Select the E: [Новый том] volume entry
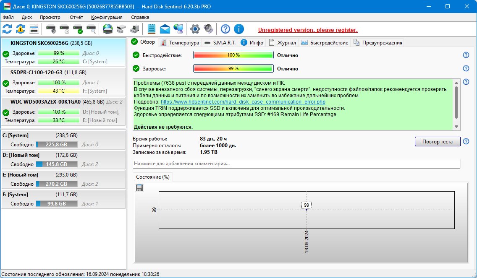477x278 pixels. point(63,179)
